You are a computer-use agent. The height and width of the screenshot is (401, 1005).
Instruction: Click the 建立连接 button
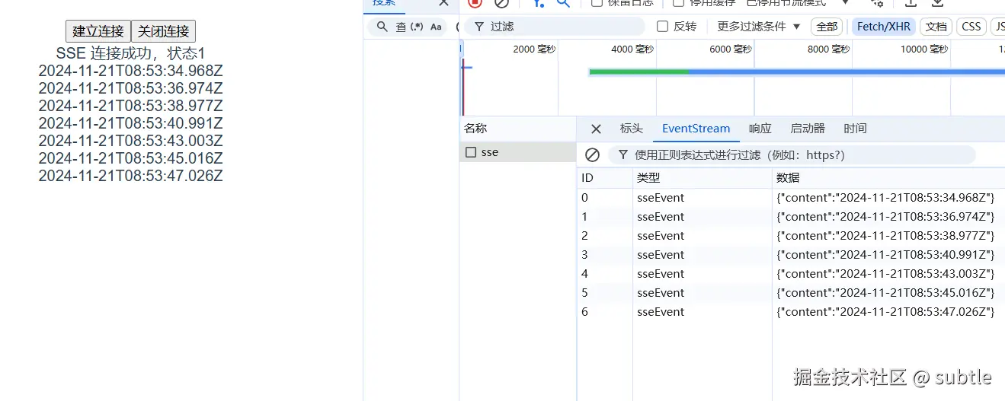pos(98,31)
